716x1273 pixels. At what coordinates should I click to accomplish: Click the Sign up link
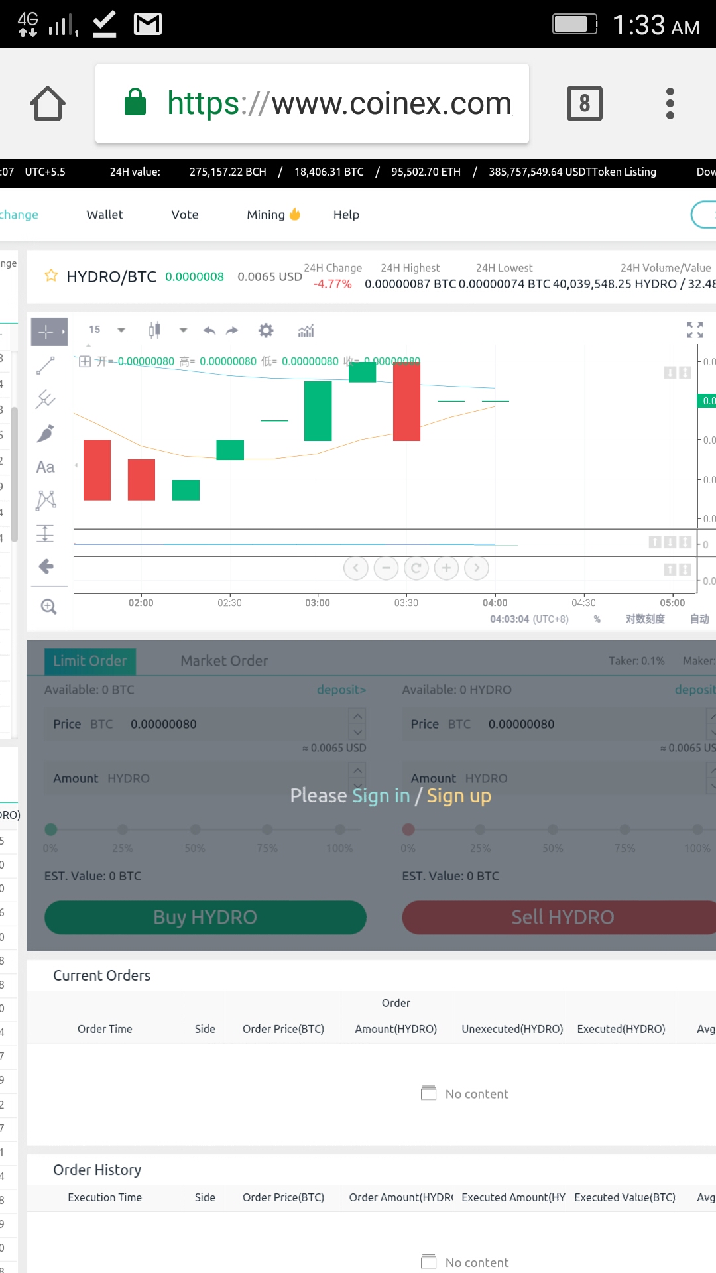pos(459,796)
